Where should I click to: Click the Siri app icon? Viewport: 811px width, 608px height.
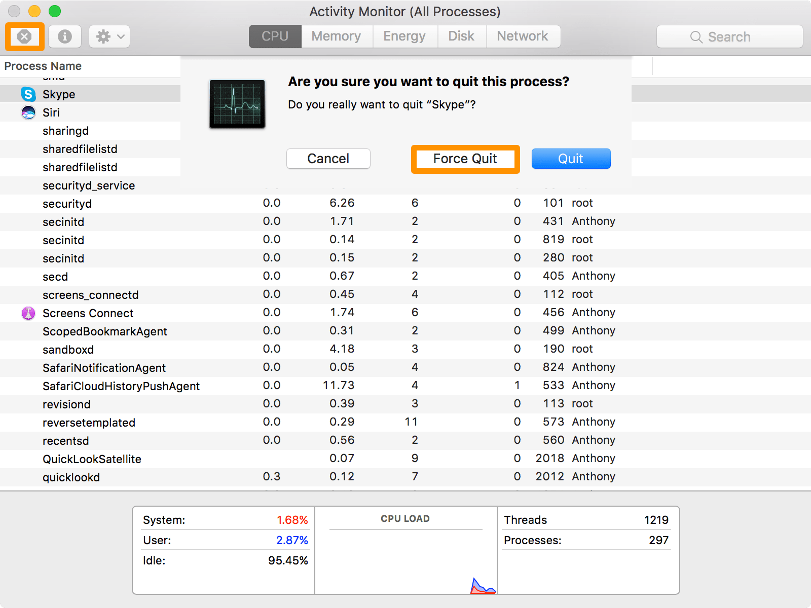tap(28, 112)
